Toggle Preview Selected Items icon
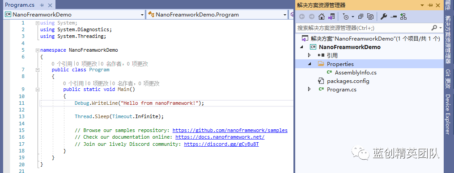Image resolution: width=454 pixels, height=173 pixels. click(394, 17)
